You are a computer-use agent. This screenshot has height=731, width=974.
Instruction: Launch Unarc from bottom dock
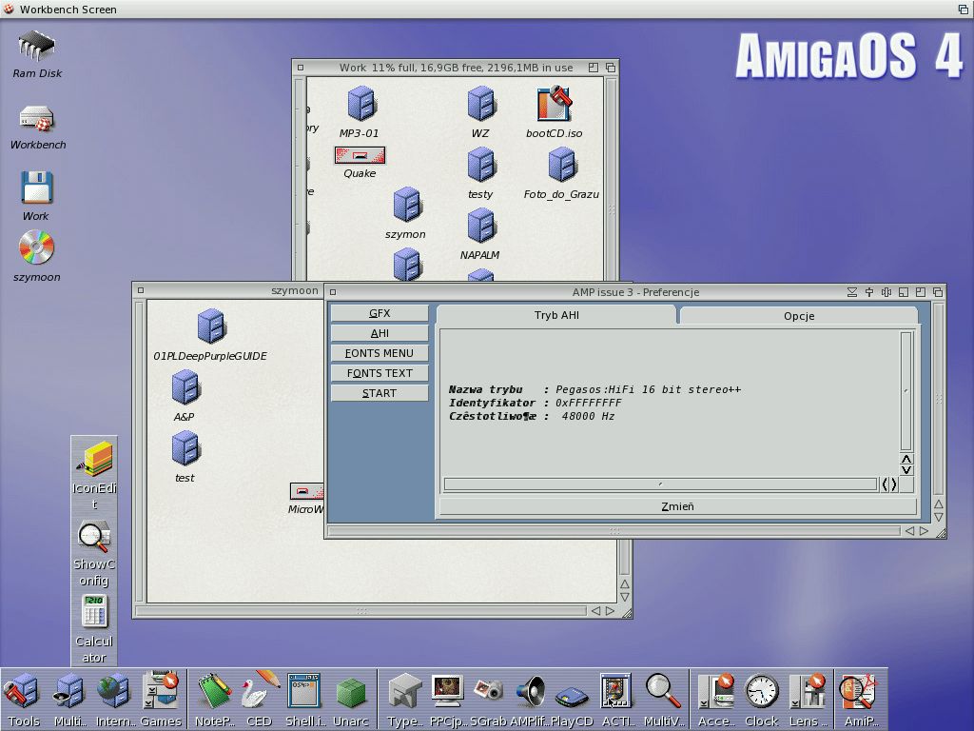351,700
